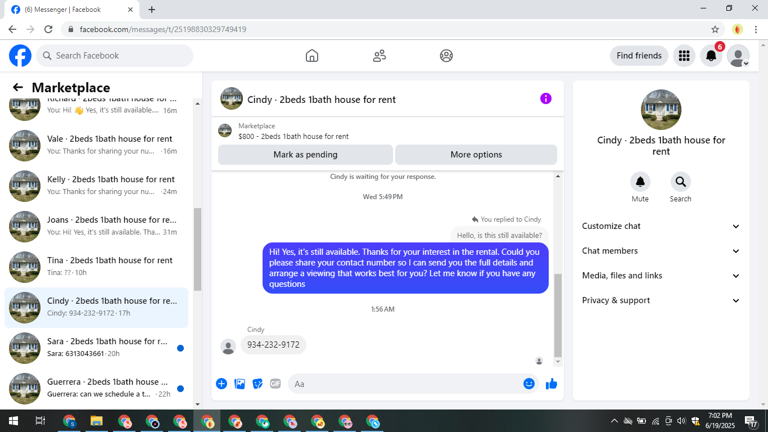Image resolution: width=768 pixels, height=432 pixels.
Task: Open the Friends icon in top navigation
Action: [380, 56]
